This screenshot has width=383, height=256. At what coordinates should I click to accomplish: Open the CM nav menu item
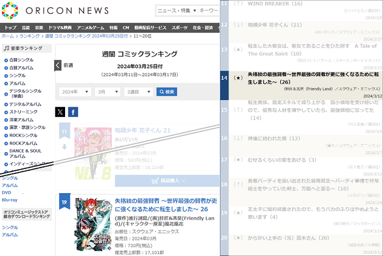(x=126, y=28)
